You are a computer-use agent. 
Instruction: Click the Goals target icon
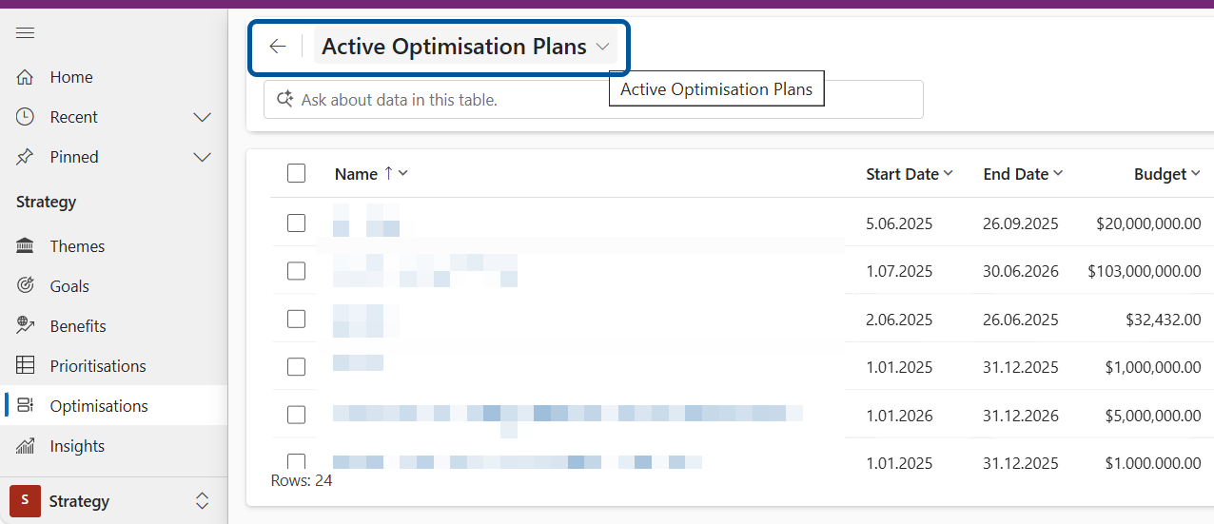[26, 286]
